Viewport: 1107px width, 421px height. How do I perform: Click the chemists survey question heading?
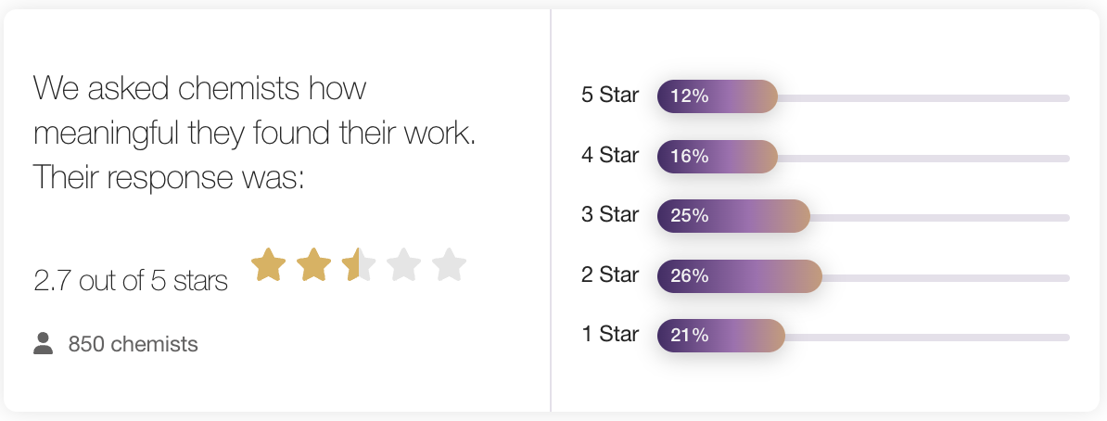255,133
